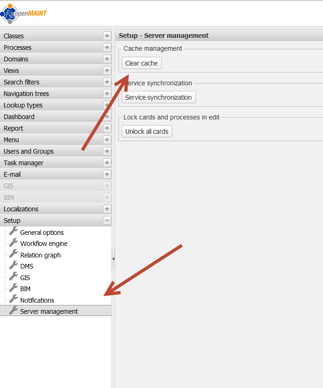The image size is (323, 388).
Task: Expand the Processes section with plus button
Action: 107,47
